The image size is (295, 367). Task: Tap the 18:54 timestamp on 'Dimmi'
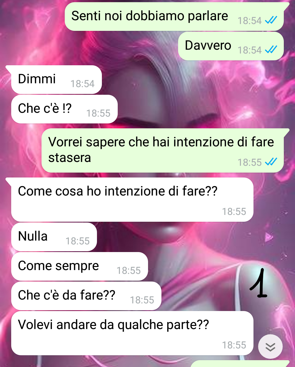[x=82, y=84]
